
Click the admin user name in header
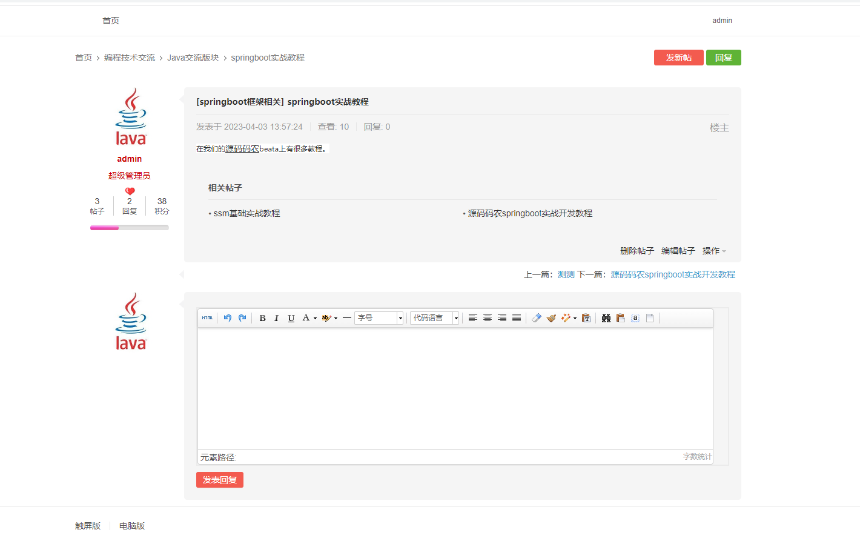tap(722, 21)
